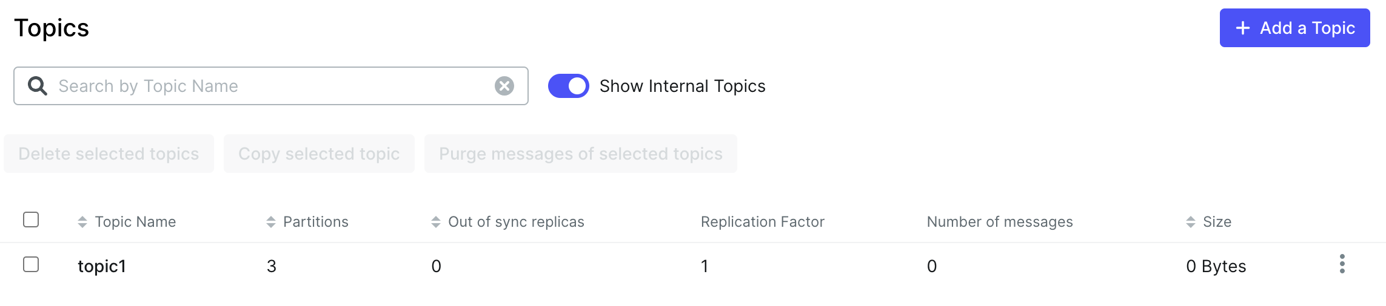Click Copy selected topic button
1386x306 pixels.
coord(319,154)
